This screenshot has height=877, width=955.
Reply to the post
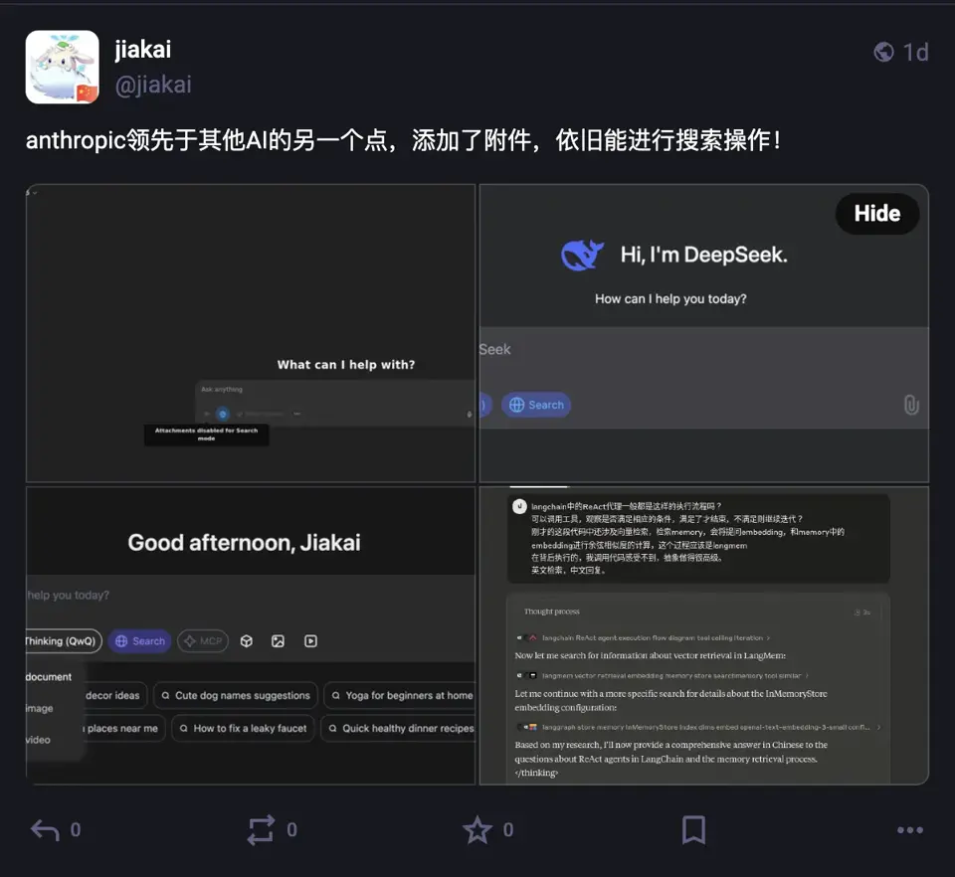click(x=45, y=830)
